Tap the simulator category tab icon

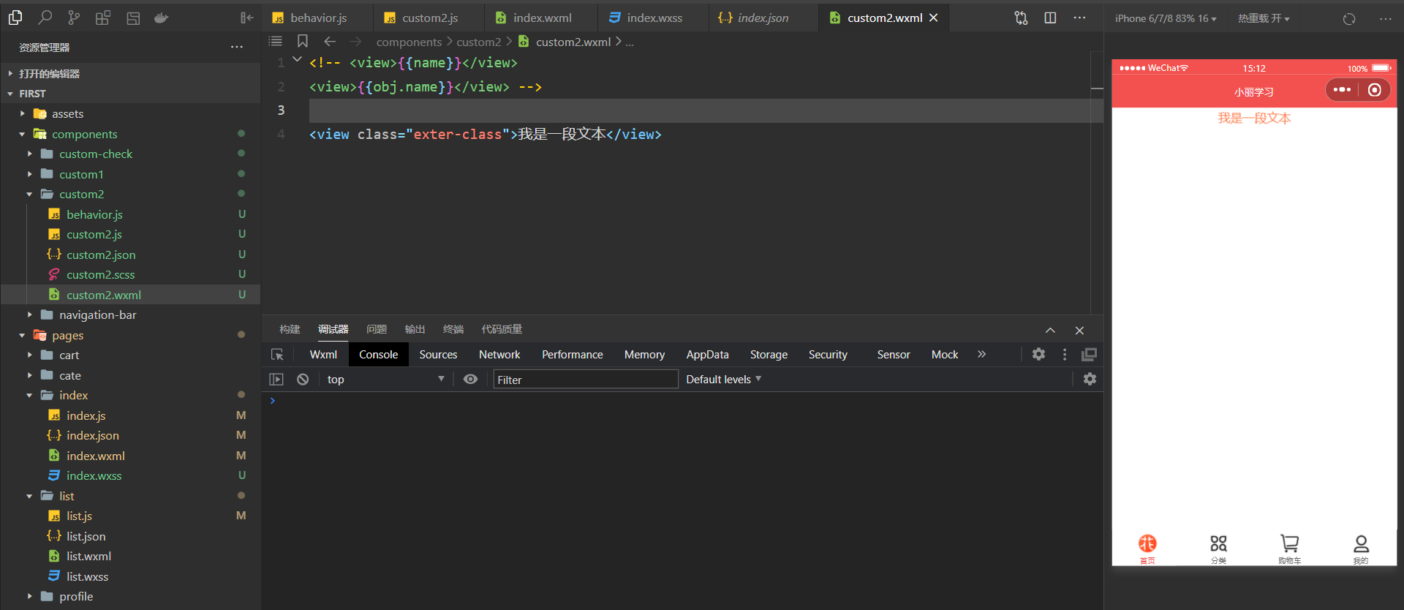(1218, 543)
